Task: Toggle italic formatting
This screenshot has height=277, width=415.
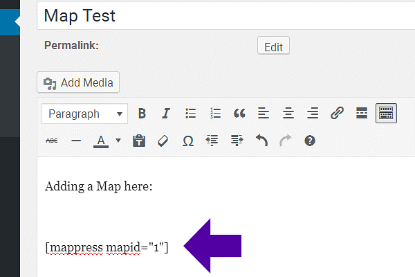Action: click(166, 114)
